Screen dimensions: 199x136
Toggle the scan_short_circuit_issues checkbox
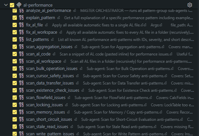15,119
